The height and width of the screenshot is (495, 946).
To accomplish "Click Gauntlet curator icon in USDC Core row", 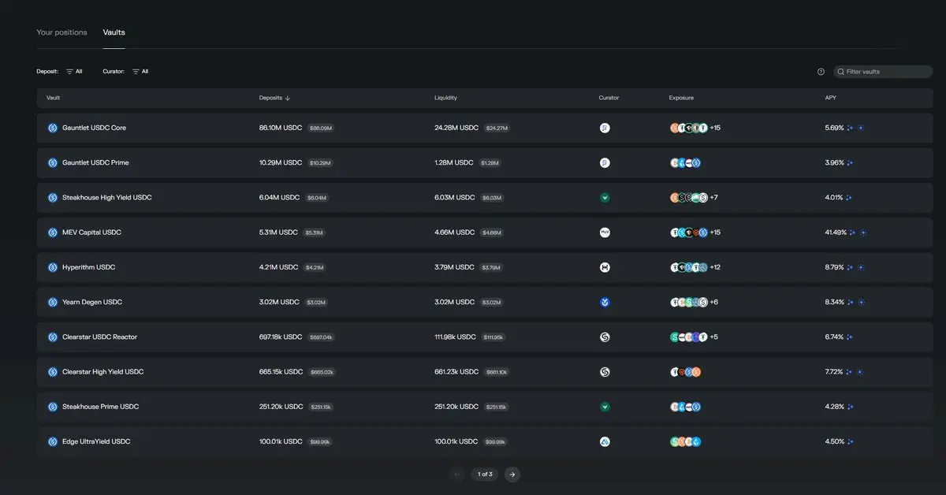I will pyautogui.click(x=605, y=128).
